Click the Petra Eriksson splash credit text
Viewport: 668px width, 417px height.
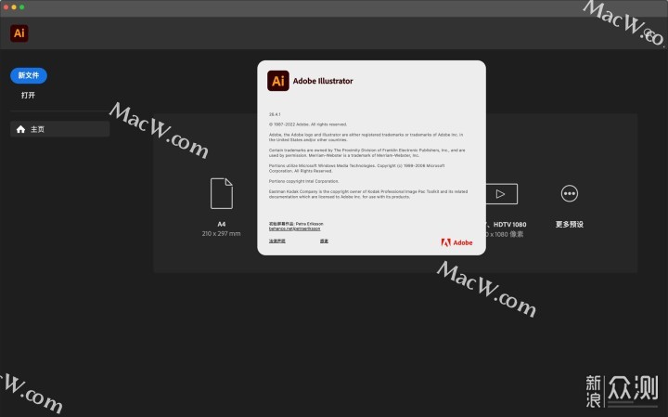(296, 224)
